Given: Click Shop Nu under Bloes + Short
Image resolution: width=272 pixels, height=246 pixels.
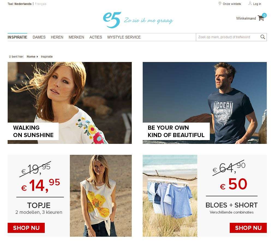Looking at the screenshot, I should [x=248, y=228].
